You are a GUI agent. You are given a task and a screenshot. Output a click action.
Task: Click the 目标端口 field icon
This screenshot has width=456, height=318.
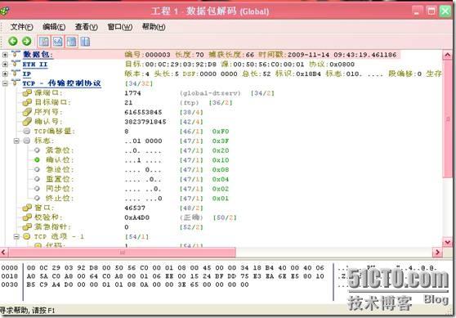(x=27, y=102)
